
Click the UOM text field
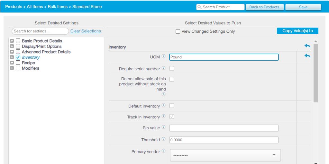click(x=224, y=57)
